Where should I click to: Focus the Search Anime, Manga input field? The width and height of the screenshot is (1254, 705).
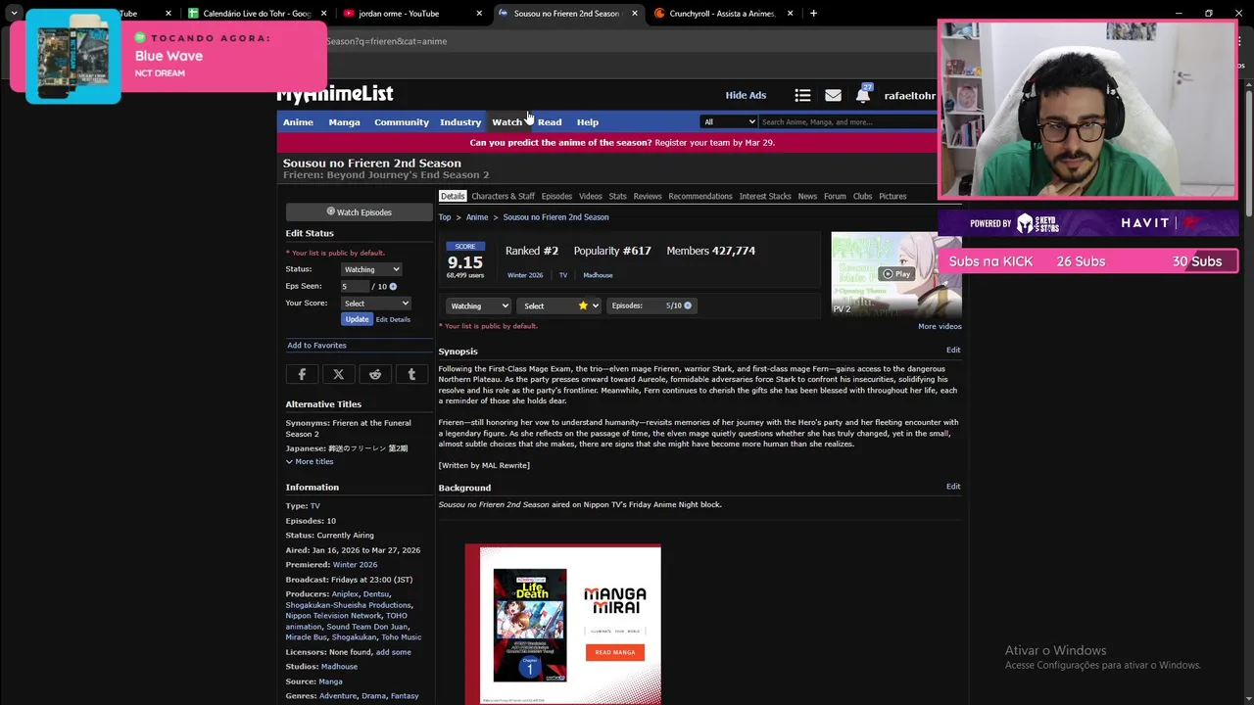(847, 121)
